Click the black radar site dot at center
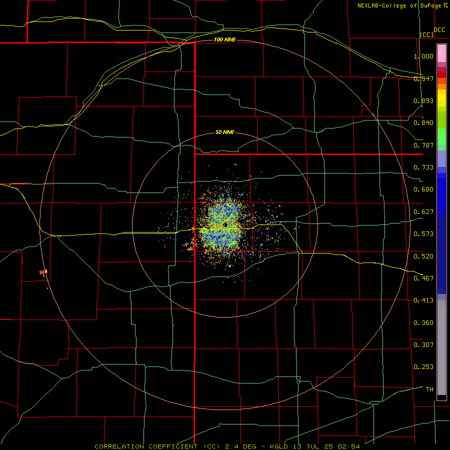The height and width of the screenshot is (450, 450). click(225, 224)
